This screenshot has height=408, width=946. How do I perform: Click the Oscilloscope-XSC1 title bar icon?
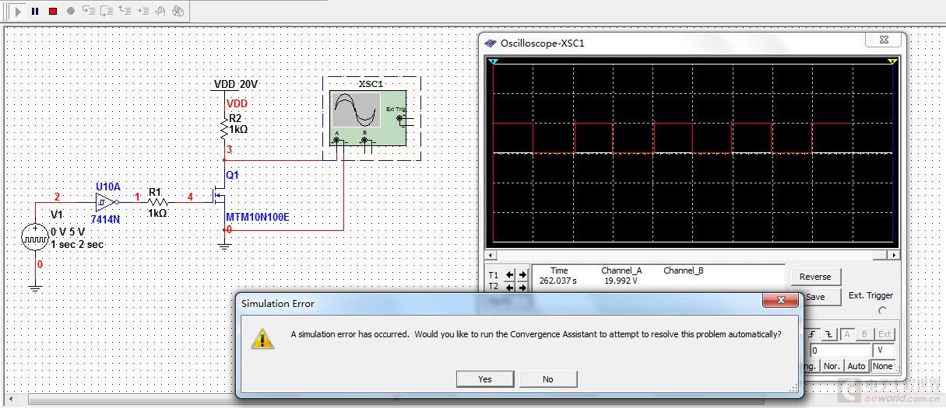click(491, 44)
